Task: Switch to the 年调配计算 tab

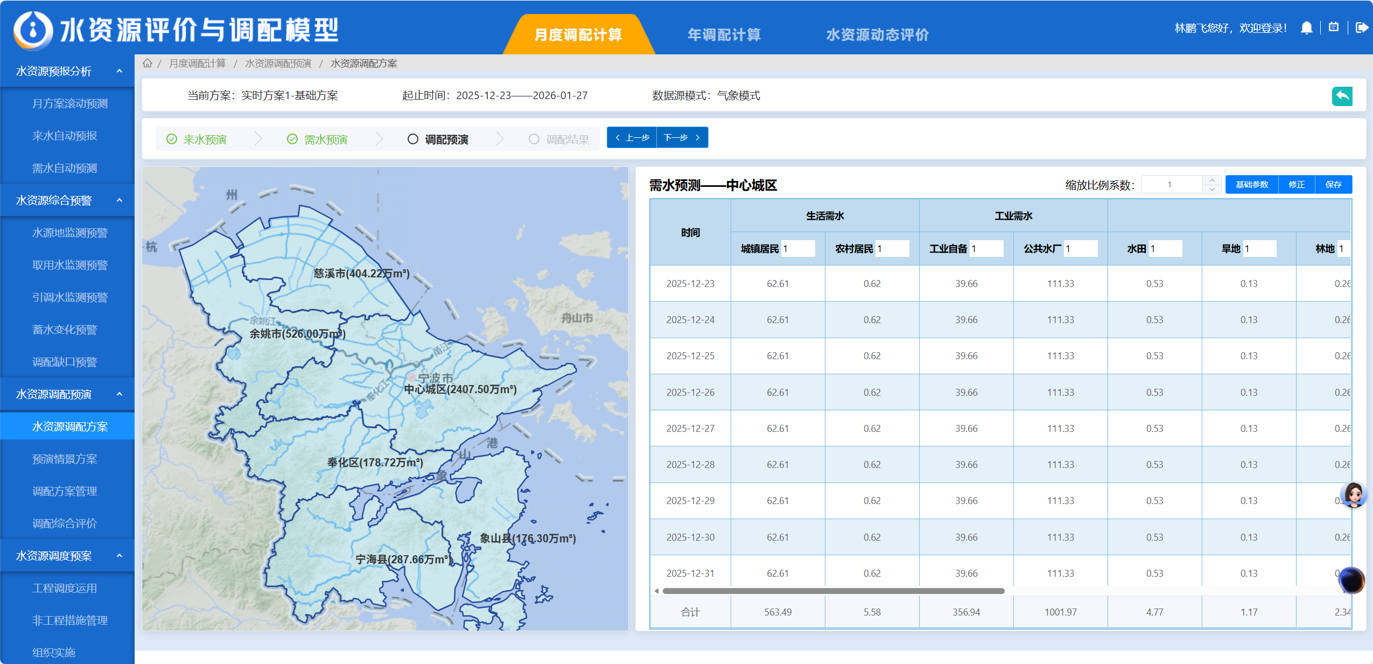Action: (x=724, y=35)
